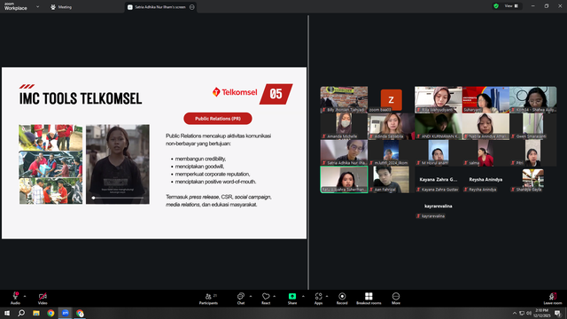The width and height of the screenshot is (567, 319).
Task: Open the View layout button
Action: [512, 6]
